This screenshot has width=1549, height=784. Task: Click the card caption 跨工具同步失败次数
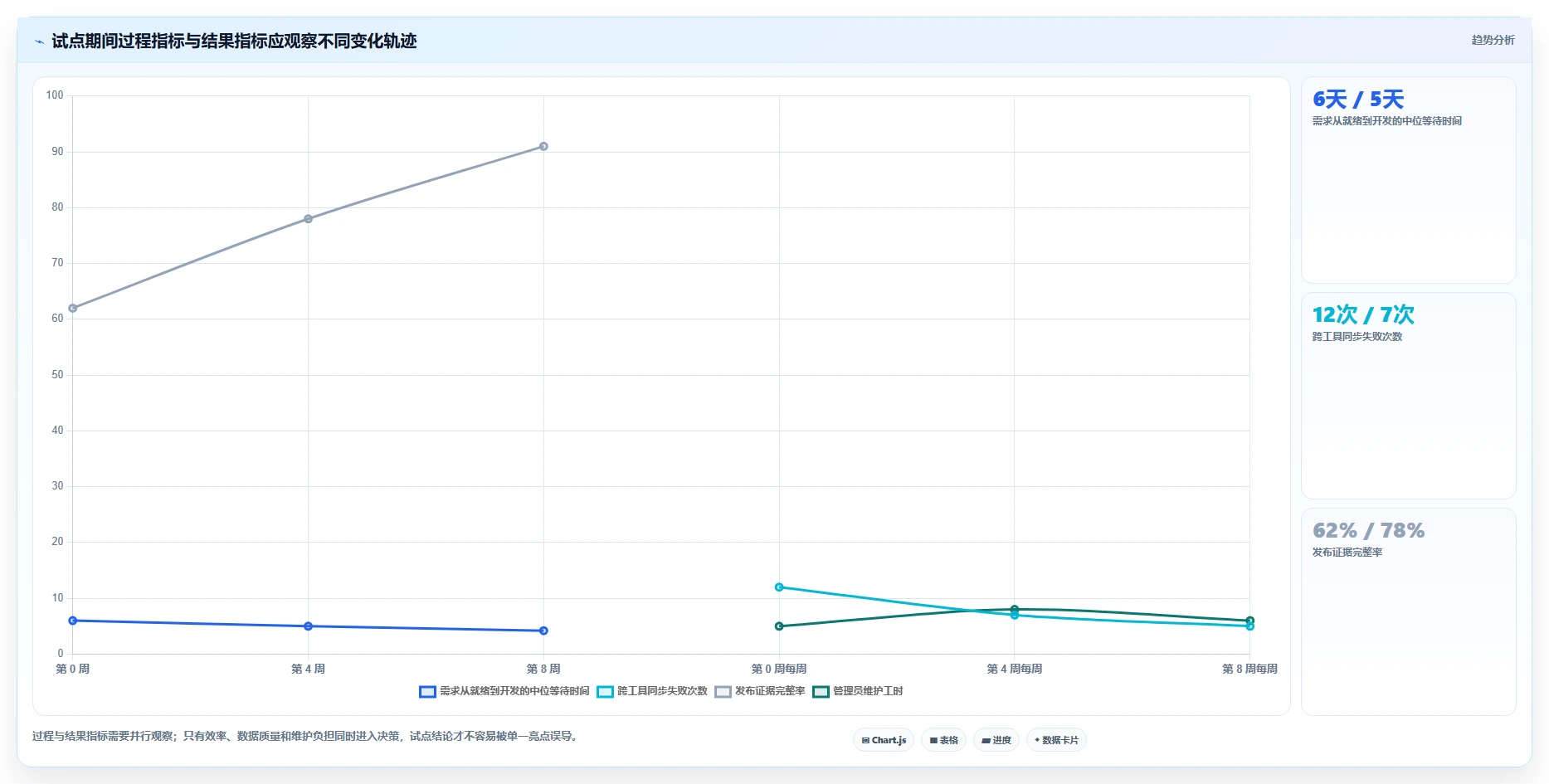pos(1357,337)
